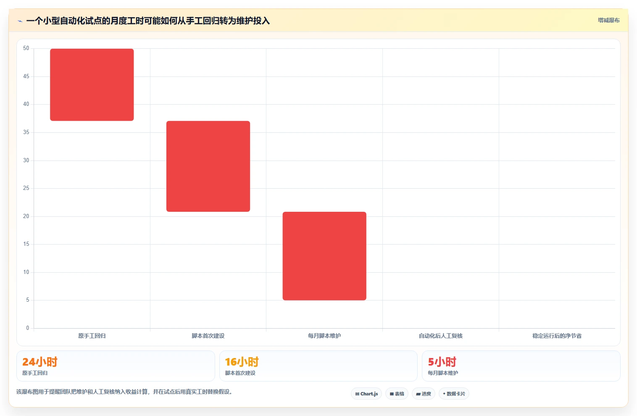The image size is (637, 416).
Task: Open the 16小时 data card
Action: (318, 366)
